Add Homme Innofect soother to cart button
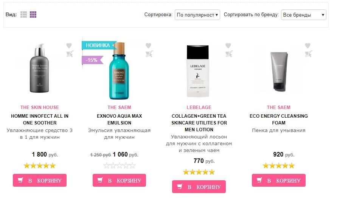337x198 pixels. (40, 180)
